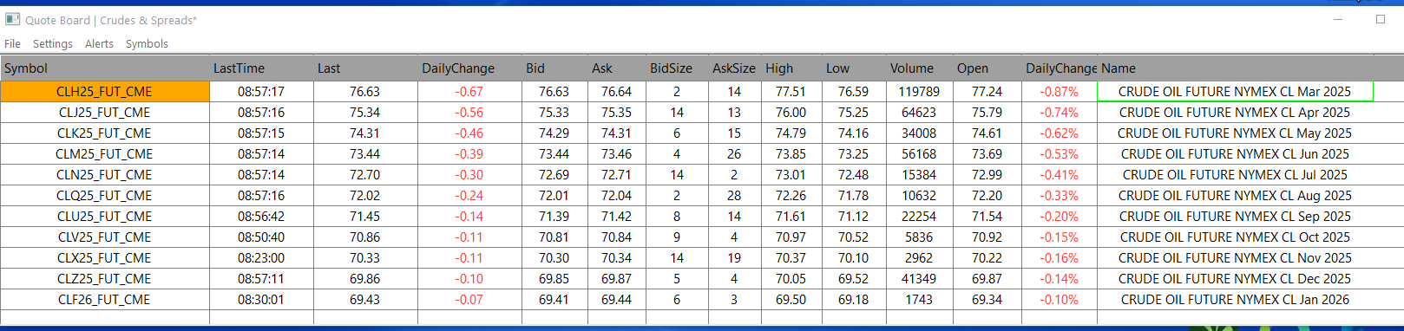Open the Settings menu
The image size is (1404, 331).
pos(53,43)
